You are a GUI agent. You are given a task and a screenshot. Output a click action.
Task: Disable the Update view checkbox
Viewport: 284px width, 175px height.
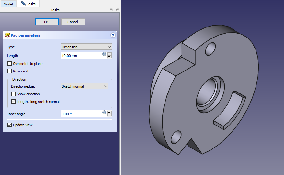tap(10, 125)
